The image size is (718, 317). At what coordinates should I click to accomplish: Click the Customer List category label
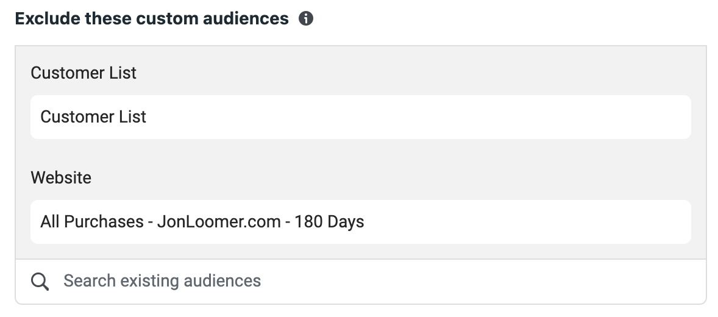84,73
